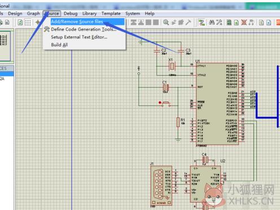Open the Debug menu
This screenshot has height=210, width=280.
click(71, 14)
